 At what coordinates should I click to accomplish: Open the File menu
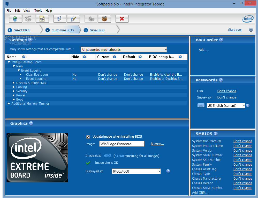pos(9,11)
